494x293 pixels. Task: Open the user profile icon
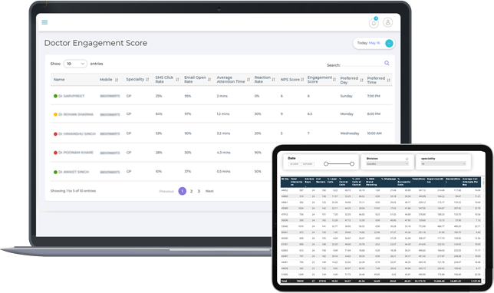pyautogui.click(x=388, y=22)
